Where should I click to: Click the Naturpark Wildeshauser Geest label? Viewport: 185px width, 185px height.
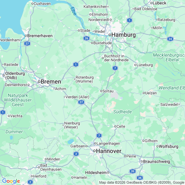[x=18, y=100]
